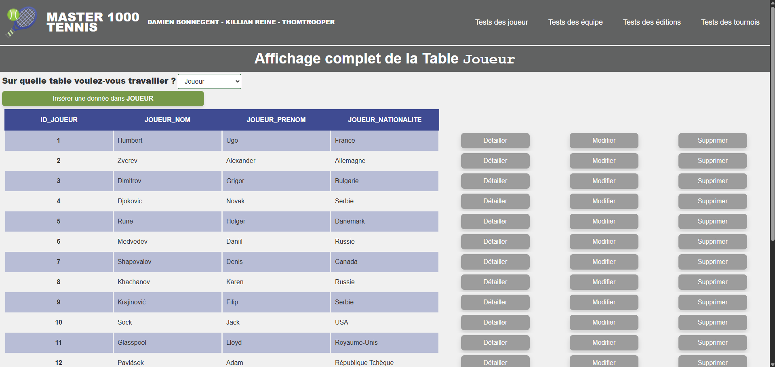Click the Medvedev name cell

(x=168, y=242)
